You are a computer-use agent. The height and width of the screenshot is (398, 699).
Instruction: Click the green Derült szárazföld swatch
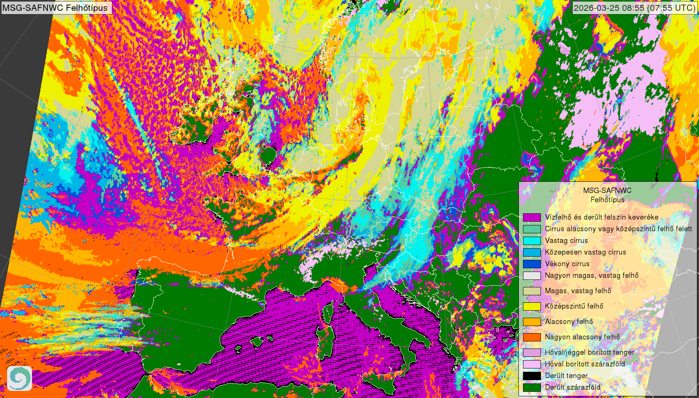tap(532, 387)
